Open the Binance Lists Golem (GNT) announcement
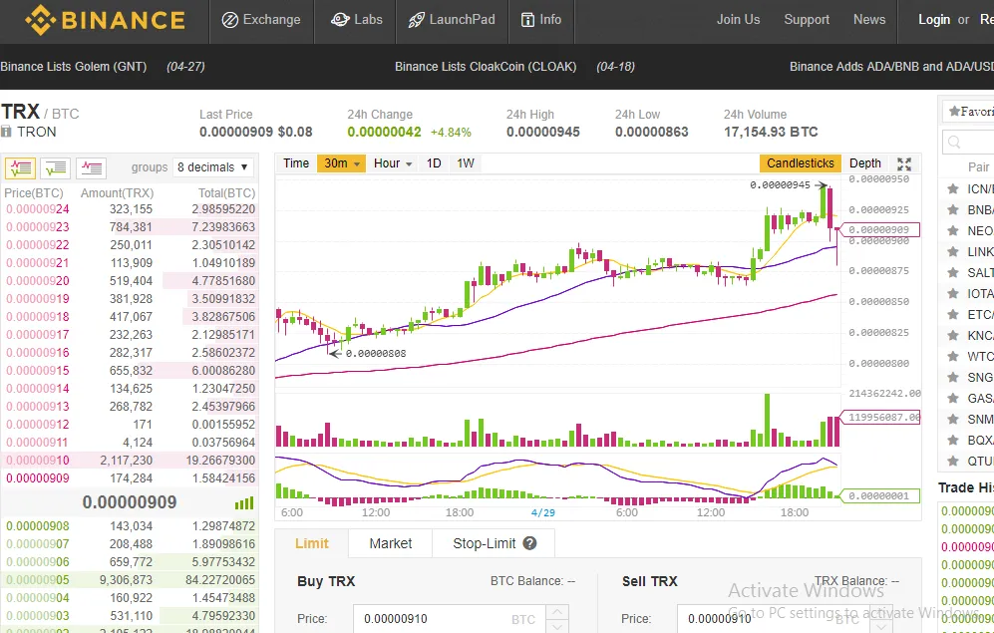Viewport: 994px width, 633px height. coord(74,67)
